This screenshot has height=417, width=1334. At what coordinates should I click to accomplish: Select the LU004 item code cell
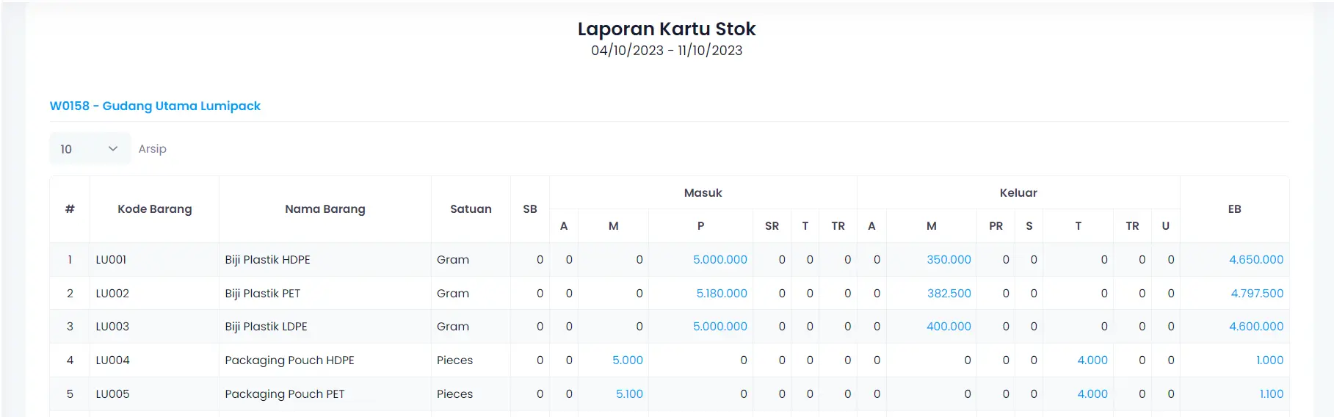click(x=155, y=360)
